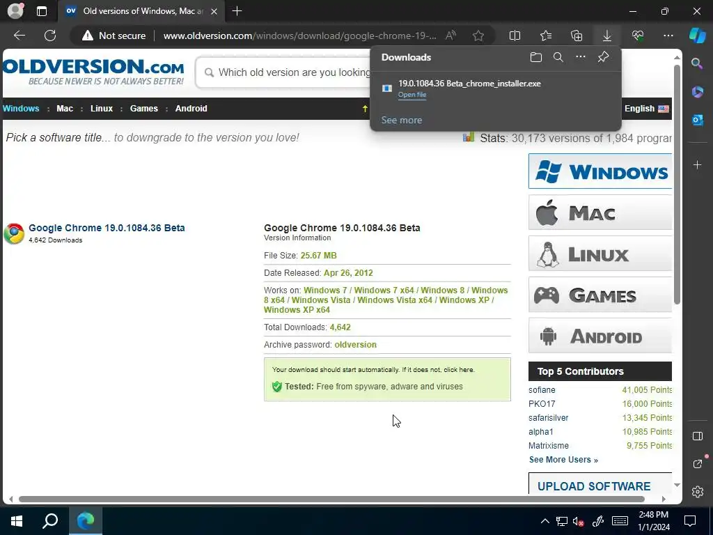
Task: Click the Not secure warning indicator
Action: 113,36
